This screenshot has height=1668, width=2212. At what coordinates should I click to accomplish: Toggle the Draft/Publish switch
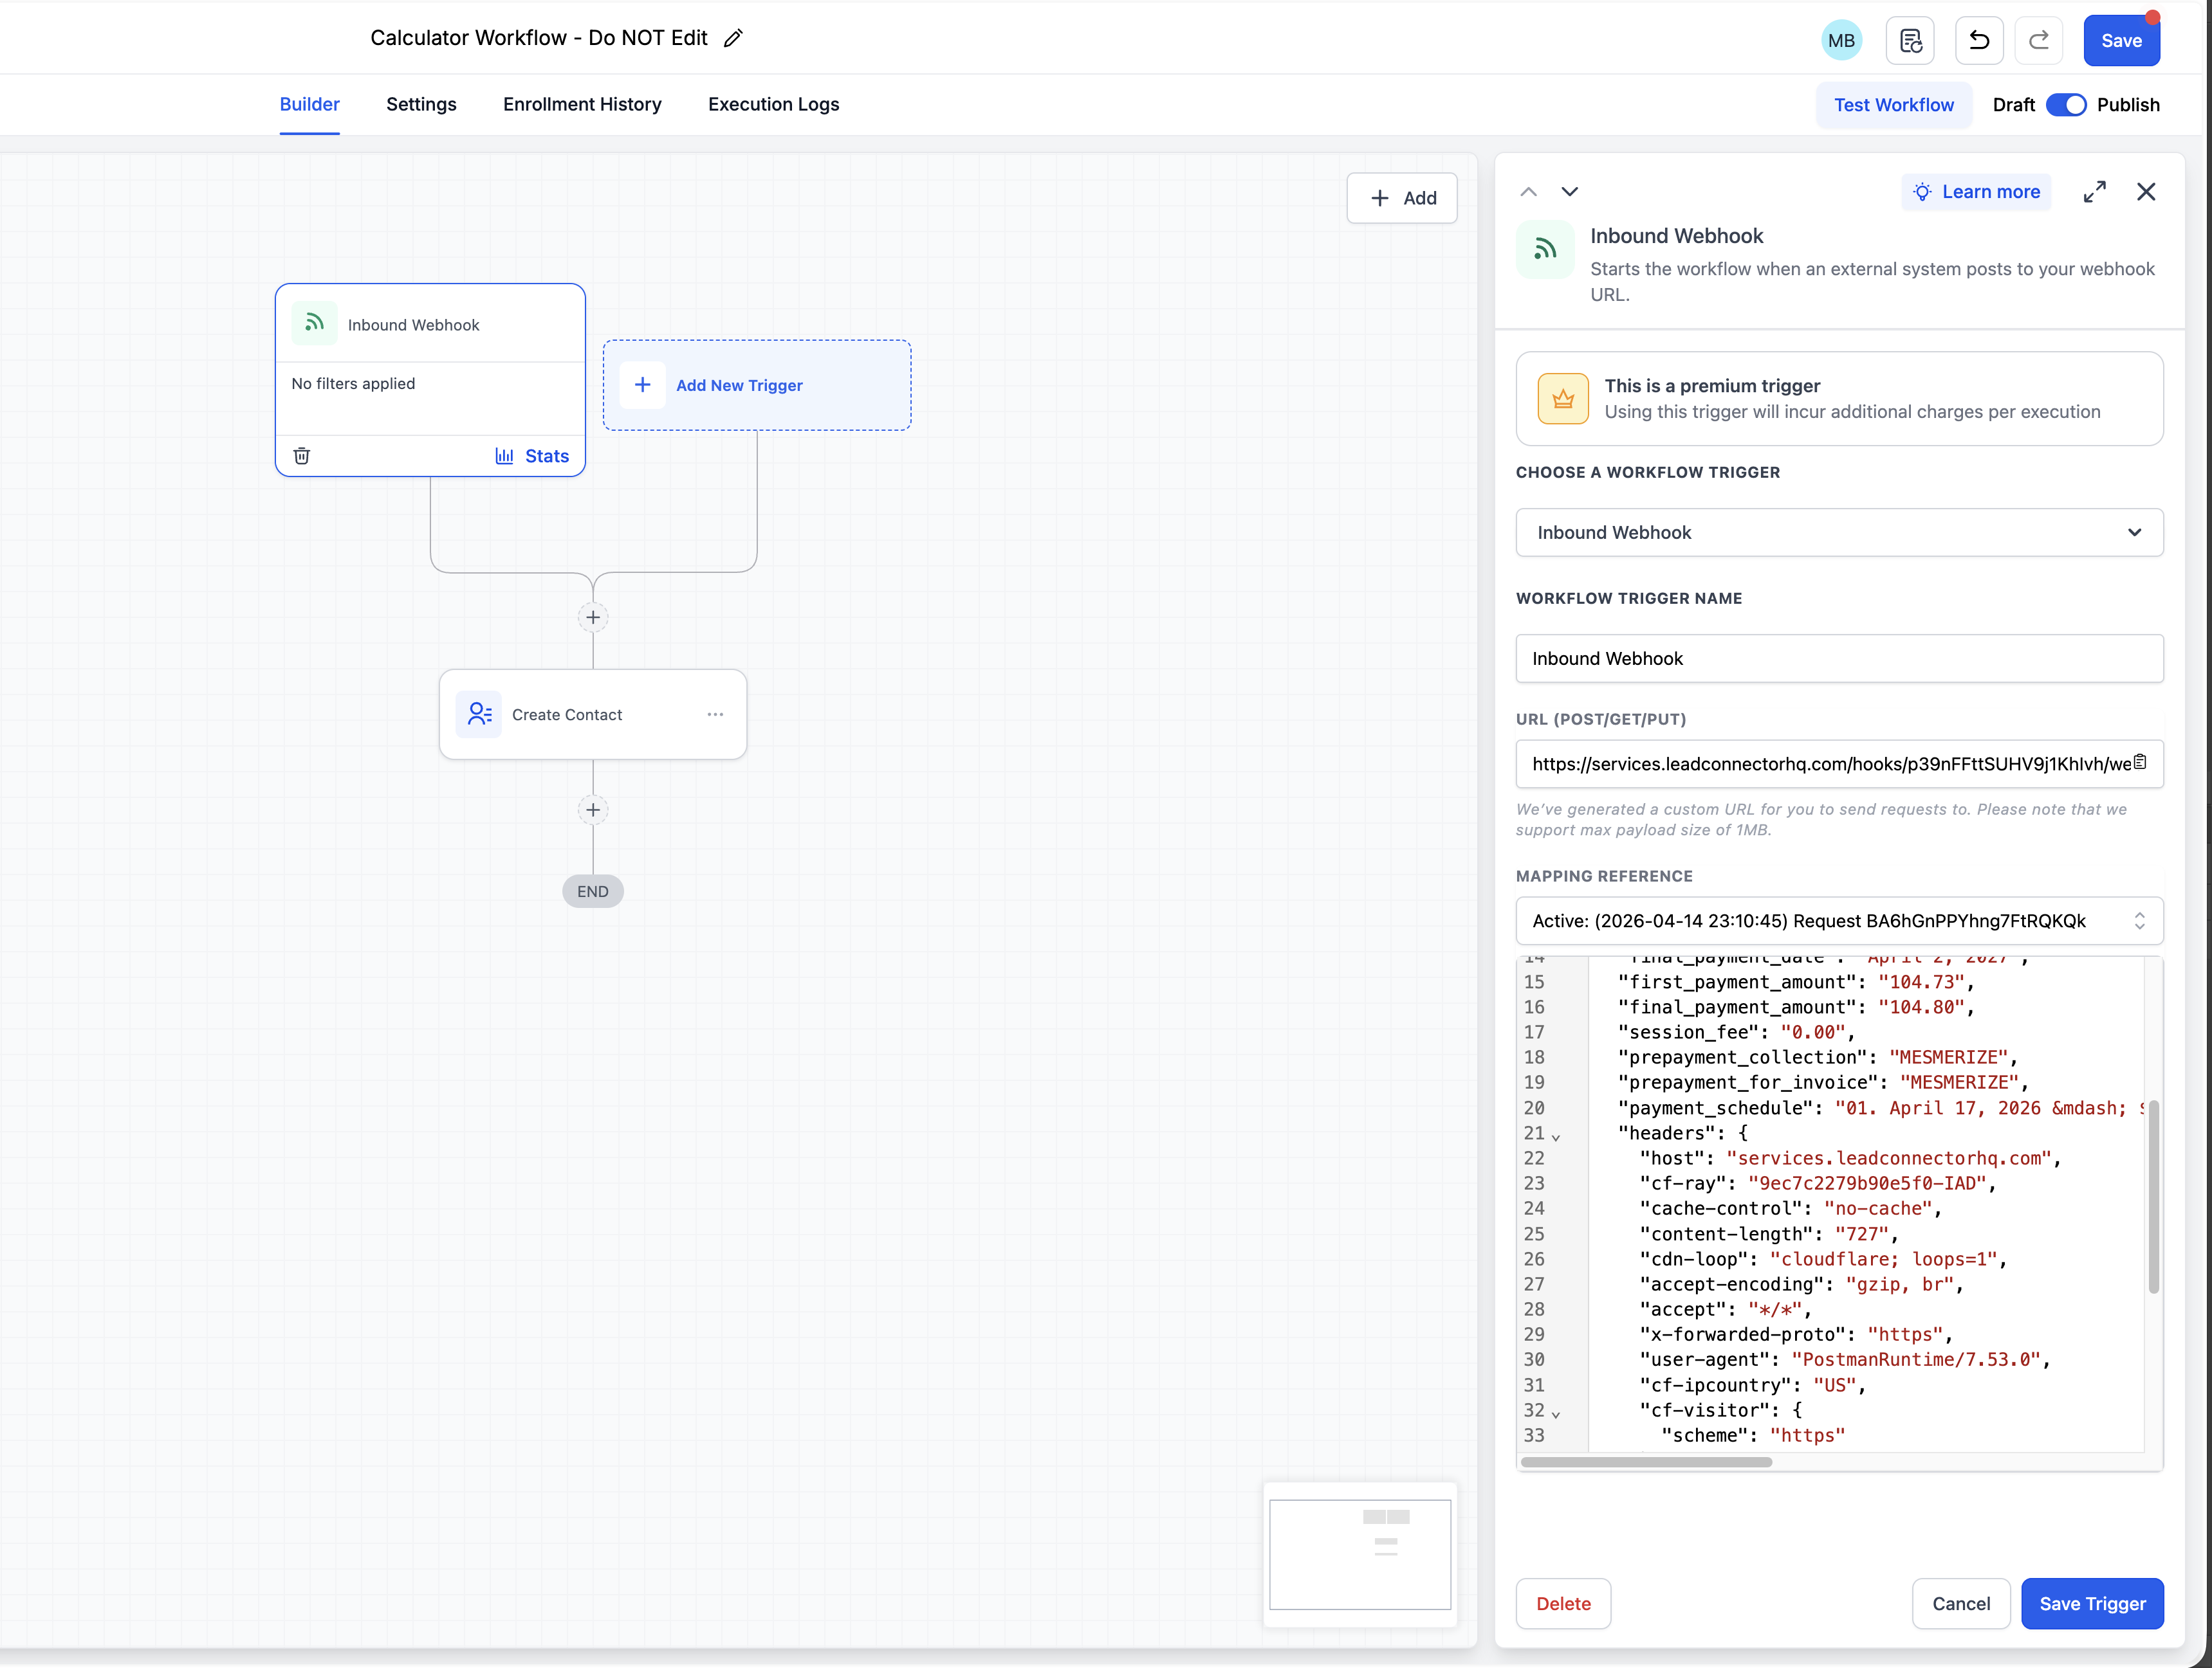[x=2066, y=105]
